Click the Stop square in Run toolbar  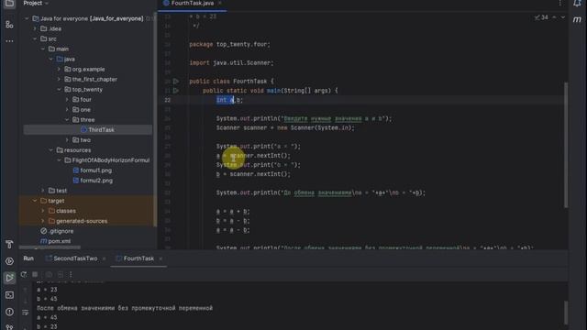point(35,275)
